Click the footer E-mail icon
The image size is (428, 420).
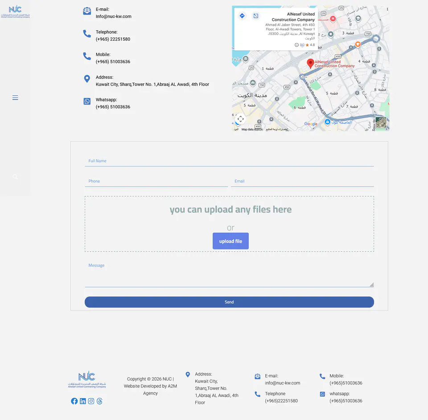(257, 376)
